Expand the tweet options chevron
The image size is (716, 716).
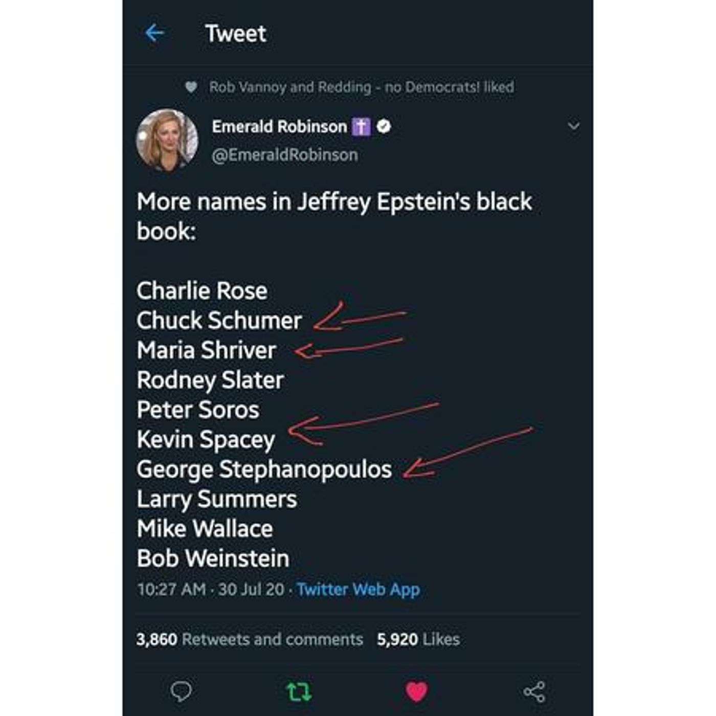[x=573, y=126]
